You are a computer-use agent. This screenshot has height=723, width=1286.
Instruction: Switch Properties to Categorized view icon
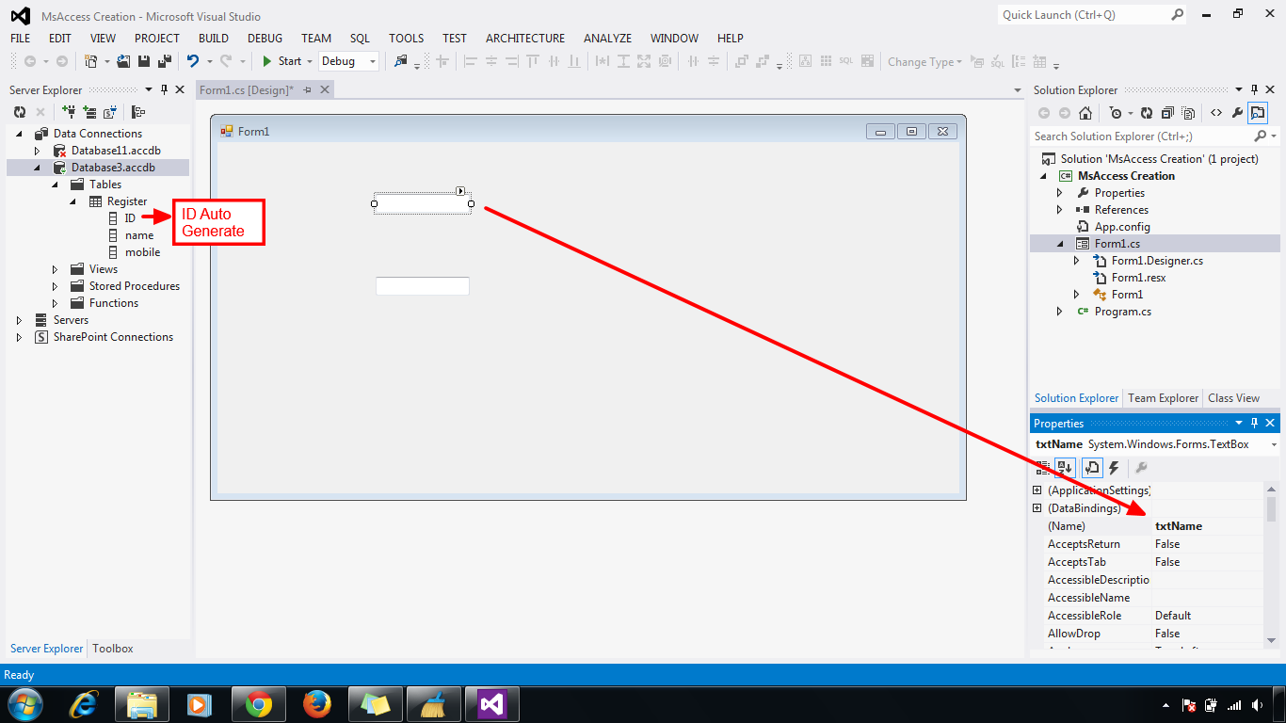point(1041,468)
